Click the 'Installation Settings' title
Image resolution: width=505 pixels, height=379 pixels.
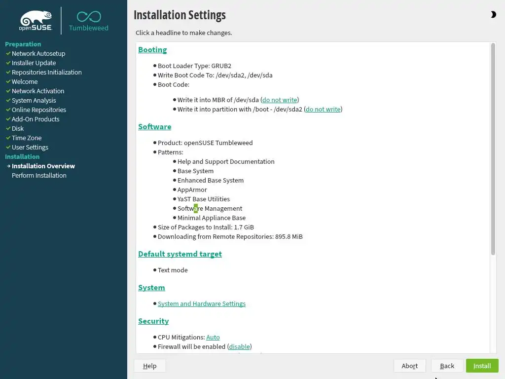pos(180,15)
